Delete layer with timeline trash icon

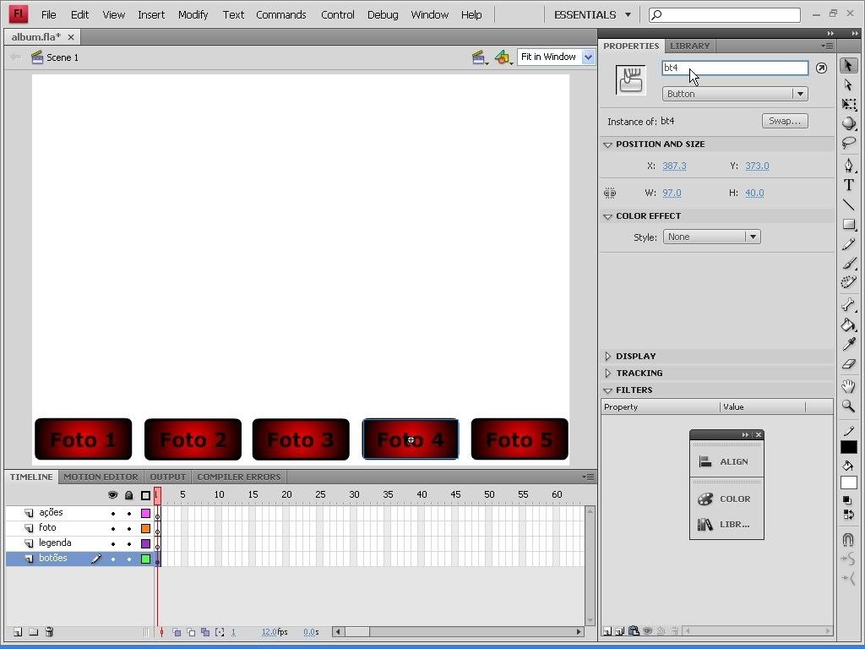tap(49, 632)
